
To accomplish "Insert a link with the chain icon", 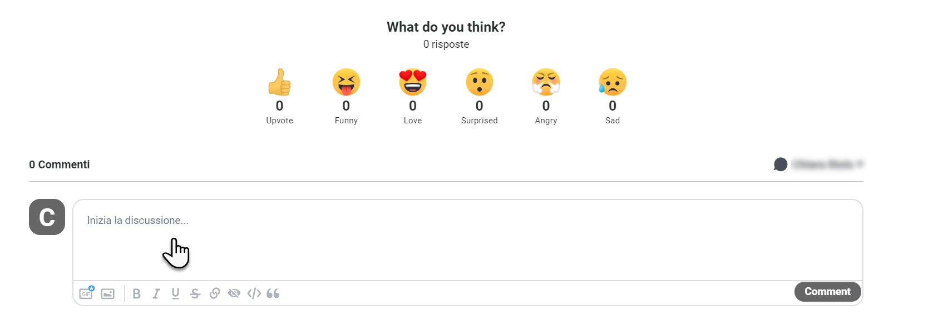I will click(215, 293).
